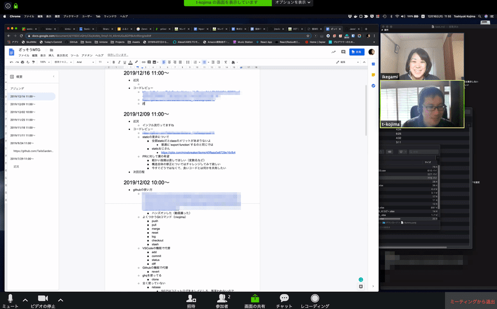This screenshot has height=309, width=497.
Task: Click the blue 共有 share button in Docs
Action: pos(356,51)
